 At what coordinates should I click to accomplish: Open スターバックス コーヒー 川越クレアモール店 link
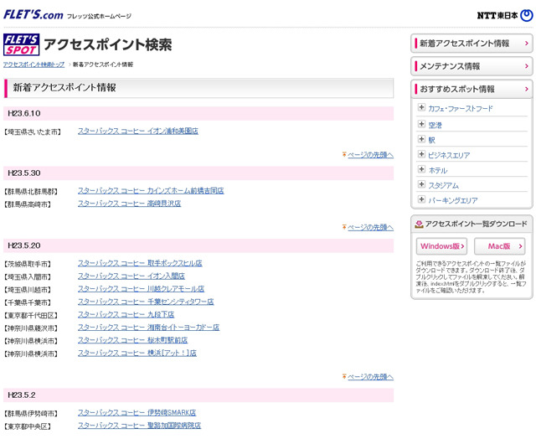pos(141,289)
